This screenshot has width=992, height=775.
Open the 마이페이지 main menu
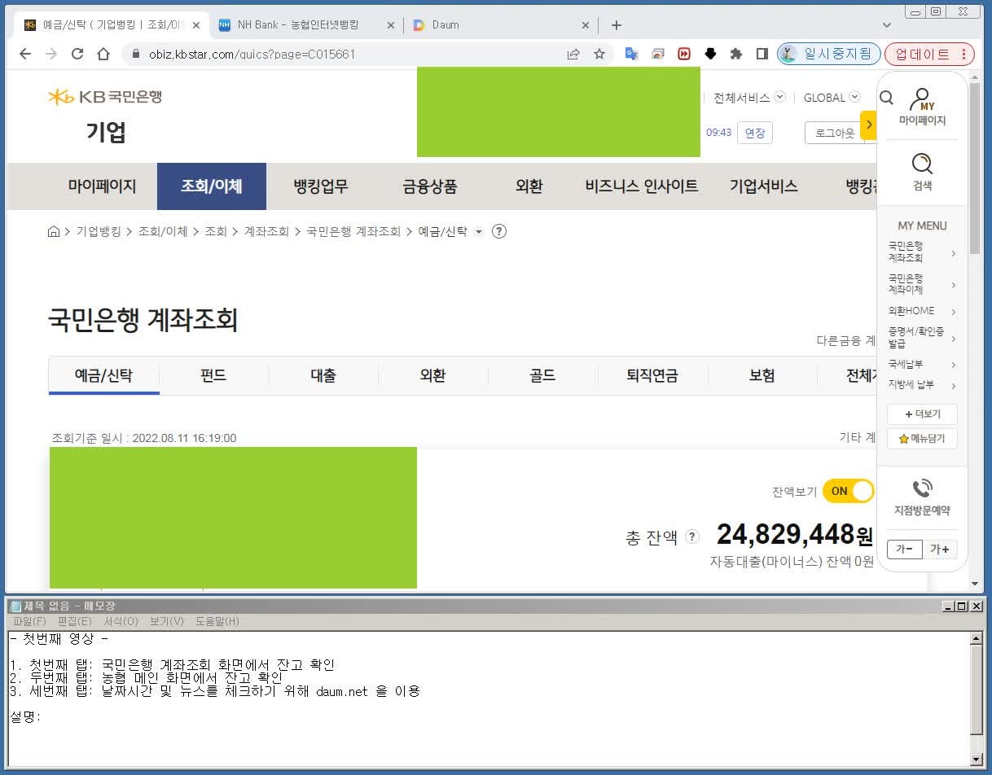click(x=102, y=186)
